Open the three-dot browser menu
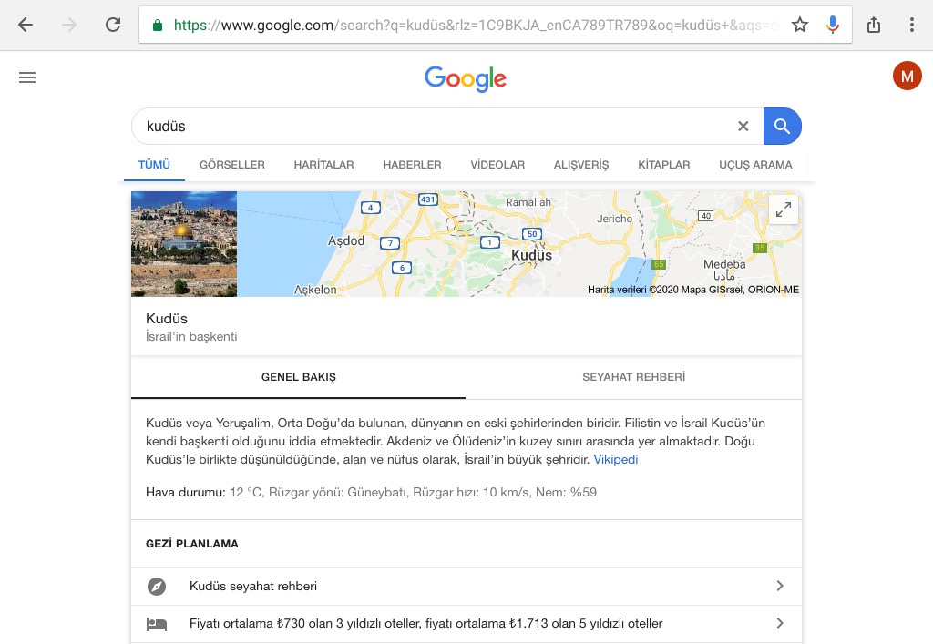Screen dimensions: 933x644 (x=911, y=25)
